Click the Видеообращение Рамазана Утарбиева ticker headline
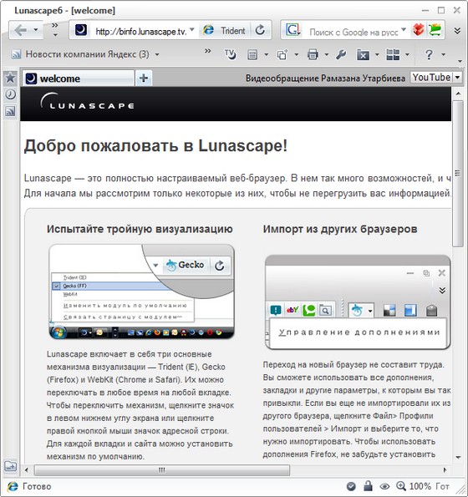The height and width of the screenshot is (497, 468). click(325, 79)
